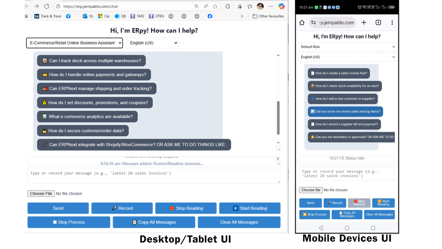Tap the mobile browser home icon

click(x=302, y=22)
